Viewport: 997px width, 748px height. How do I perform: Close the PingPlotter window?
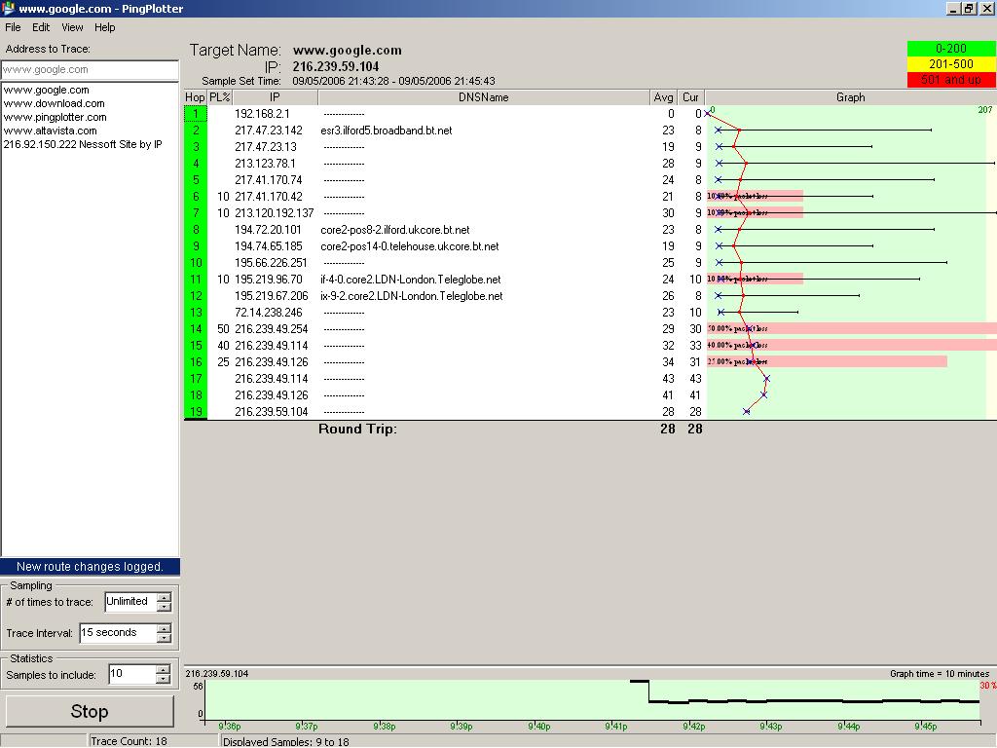(987, 8)
